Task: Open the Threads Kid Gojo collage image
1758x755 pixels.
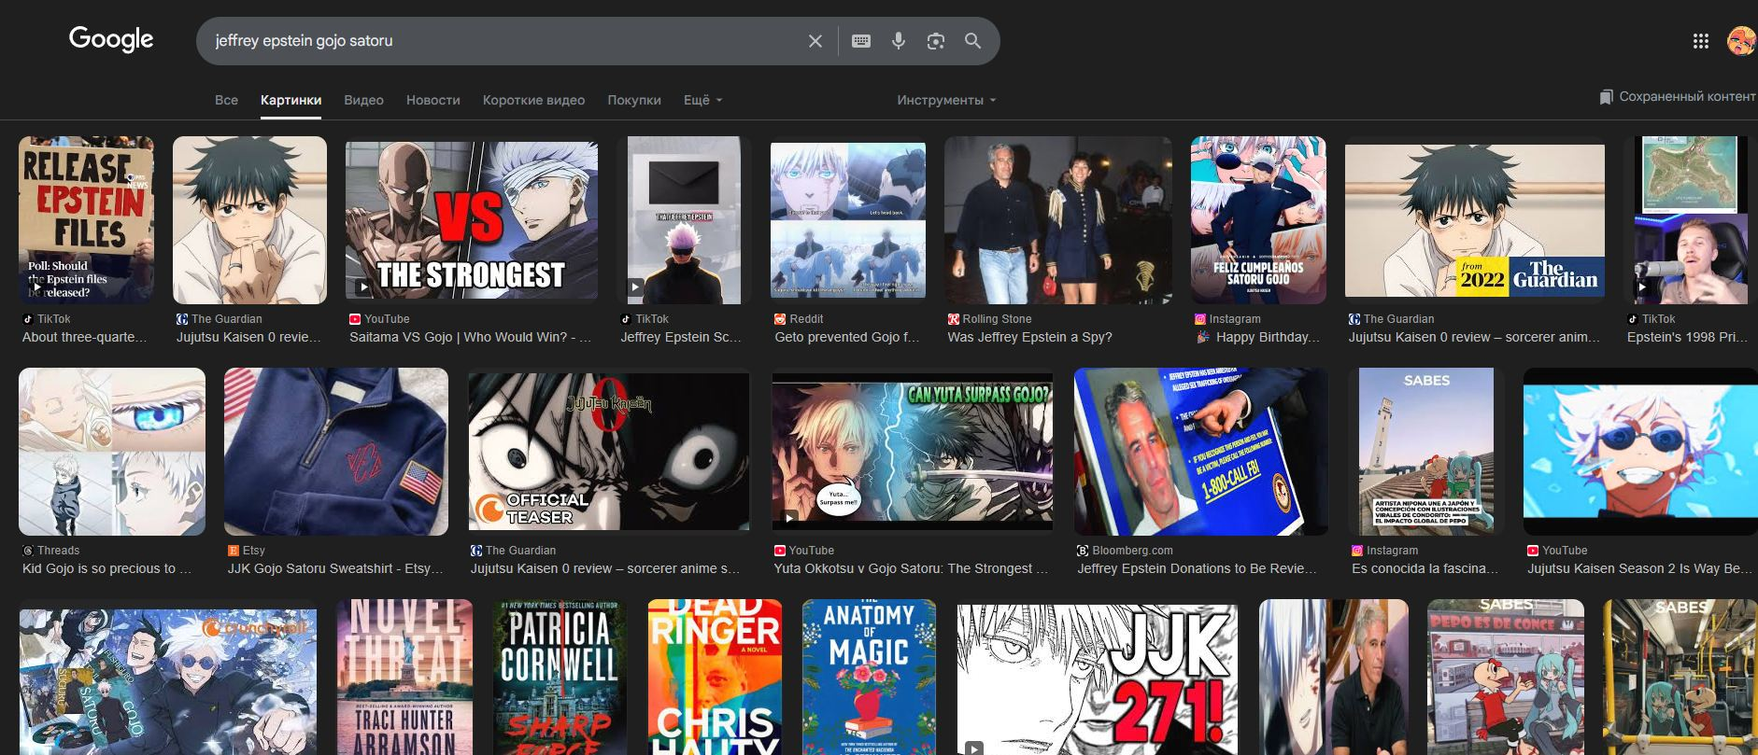Action: tap(112, 452)
